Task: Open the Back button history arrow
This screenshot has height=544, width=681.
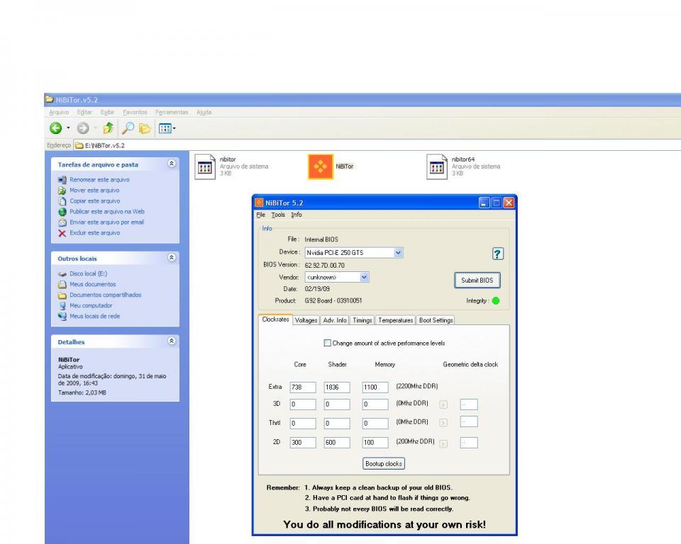Action: (x=68, y=128)
